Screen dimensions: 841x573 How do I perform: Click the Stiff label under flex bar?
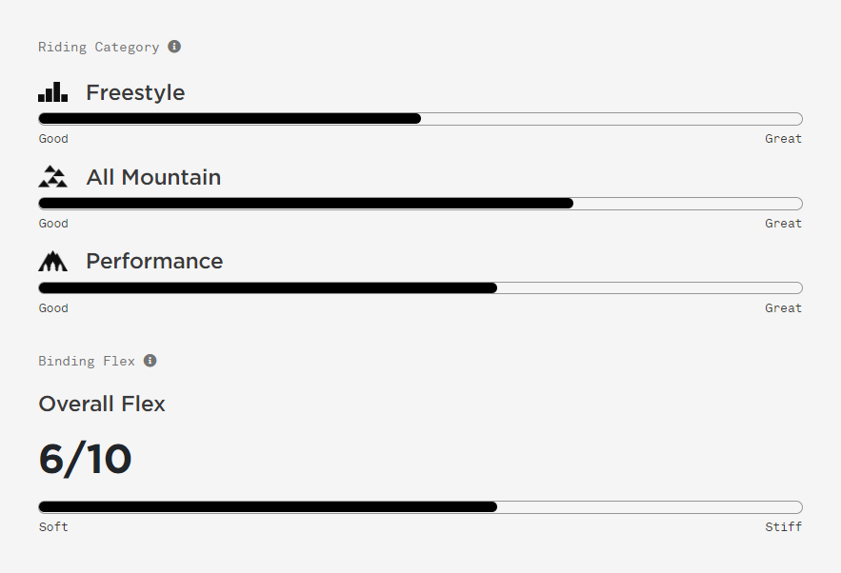pos(784,527)
